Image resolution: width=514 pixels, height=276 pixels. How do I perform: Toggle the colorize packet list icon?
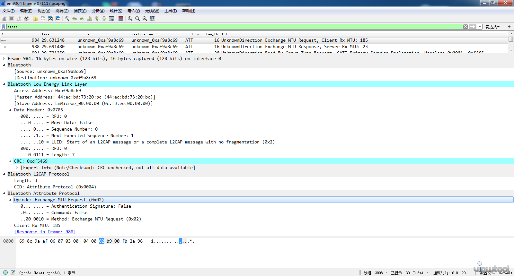[x=121, y=19]
